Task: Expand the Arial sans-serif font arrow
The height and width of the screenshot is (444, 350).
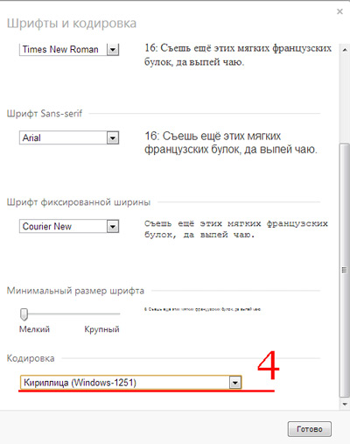Action: tap(113, 137)
